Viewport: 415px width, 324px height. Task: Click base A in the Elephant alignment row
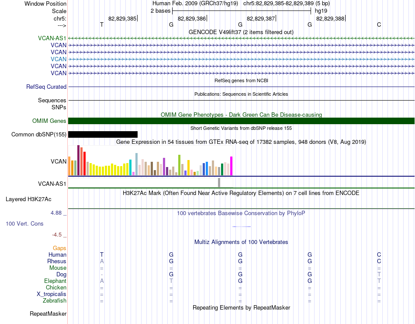(102, 281)
